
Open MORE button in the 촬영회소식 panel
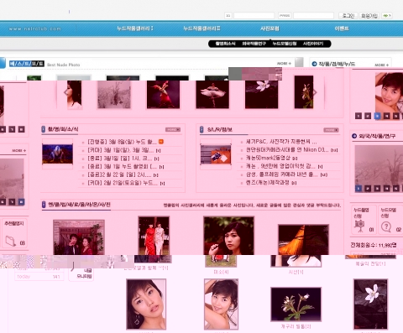point(173,130)
